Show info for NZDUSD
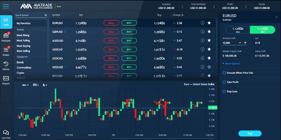This screenshot has width=281, height=140. [203, 67]
